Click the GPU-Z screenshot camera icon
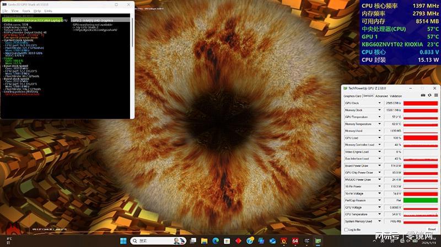Image resolution: width=441 pixels, height=247 pixels. 422,95
